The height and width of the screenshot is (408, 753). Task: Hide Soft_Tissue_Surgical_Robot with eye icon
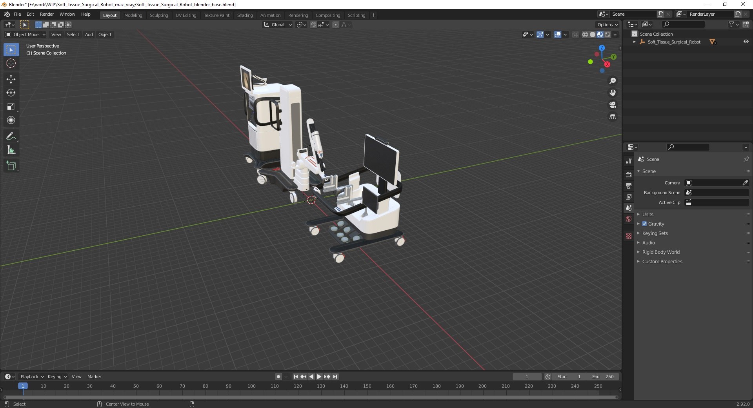[746, 42]
